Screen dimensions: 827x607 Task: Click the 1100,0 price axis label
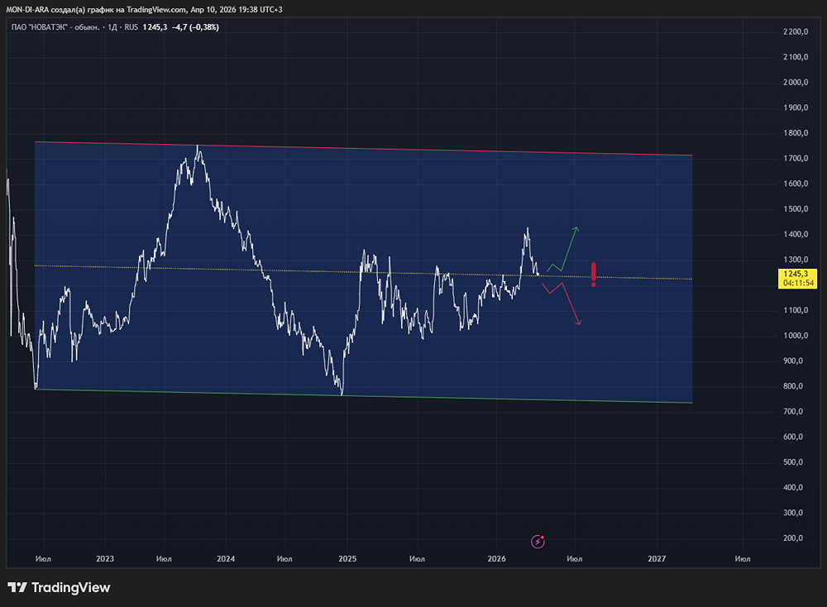coord(796,310)
